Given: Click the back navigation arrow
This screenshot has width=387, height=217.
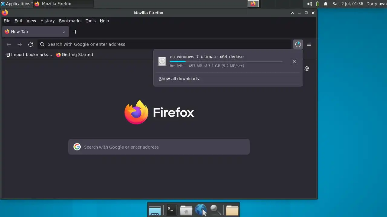Looking at the screenshot, I should pos(9,44).
